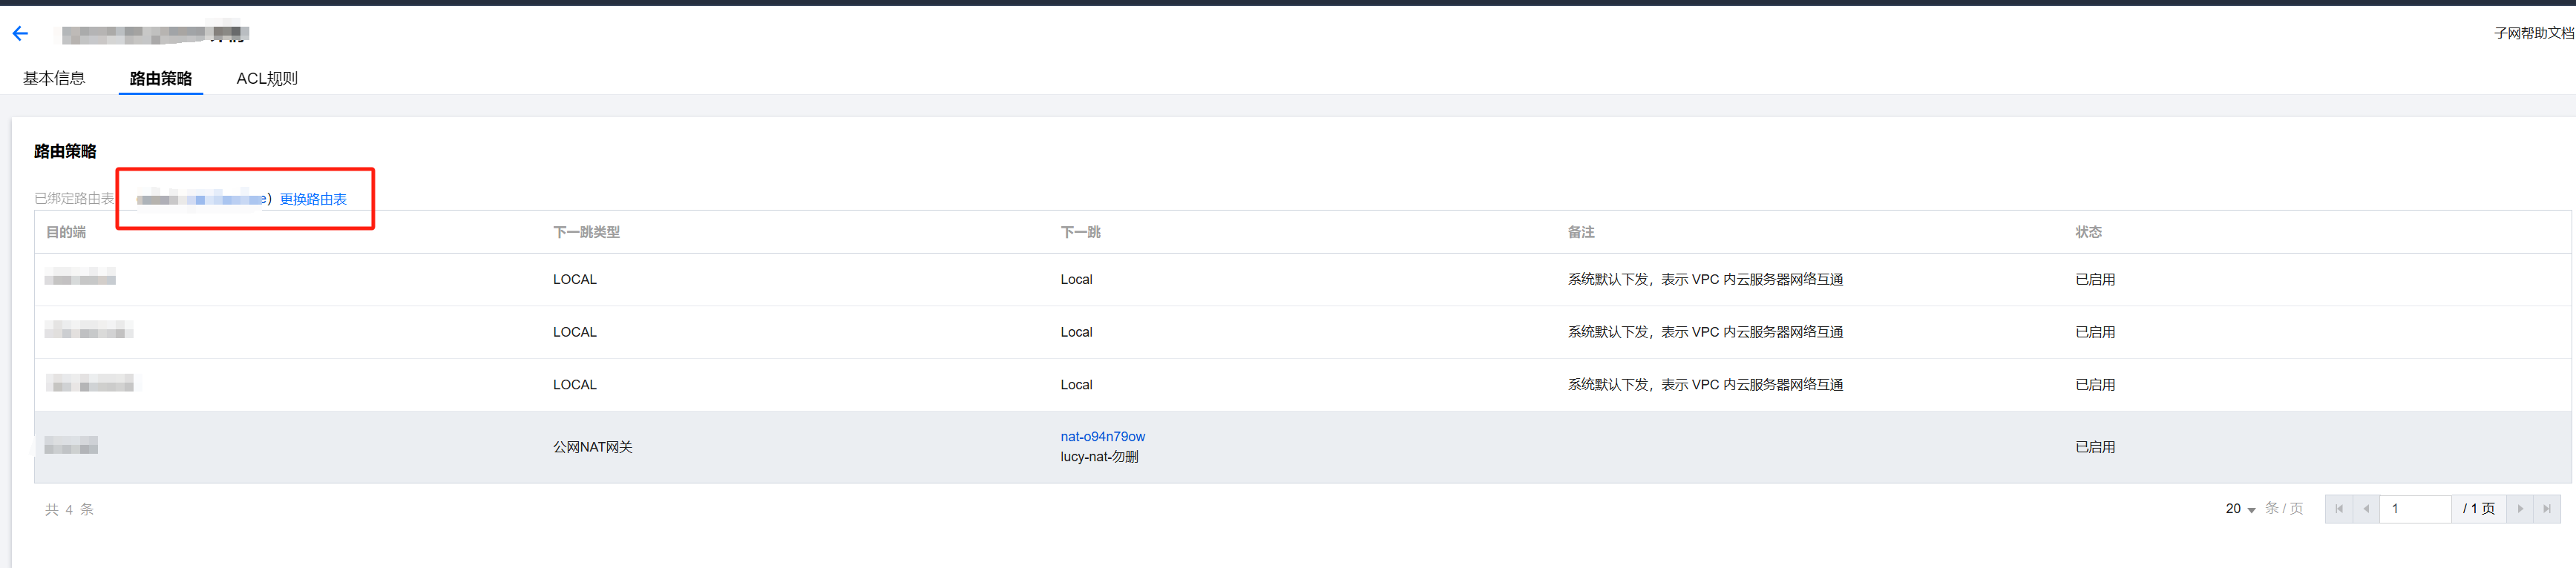Switch to the 基本信息 tab
This screenshot has height=568, width=2576.
pos(54,78)
